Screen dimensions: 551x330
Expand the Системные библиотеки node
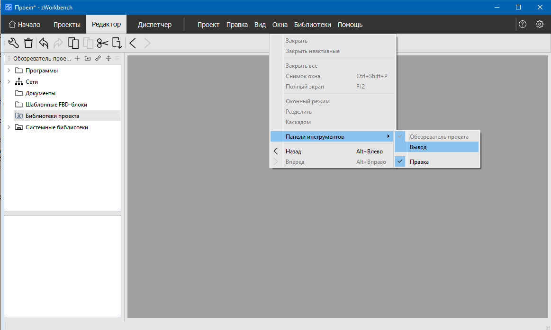point(9,127)
